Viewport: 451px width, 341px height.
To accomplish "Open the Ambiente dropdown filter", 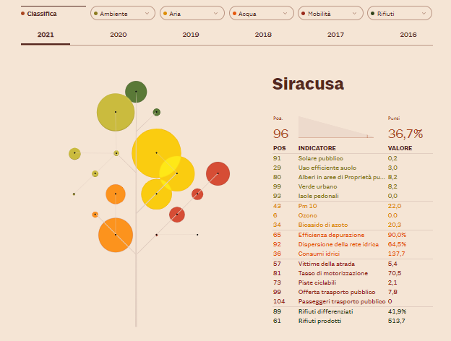I will click(121, 13).
